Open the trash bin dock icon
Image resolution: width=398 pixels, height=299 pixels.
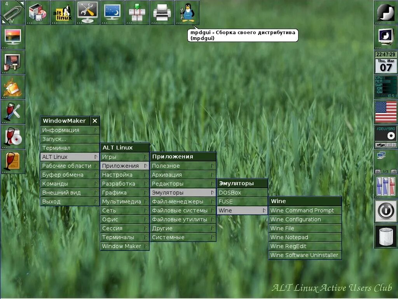(x=386, y=236)
